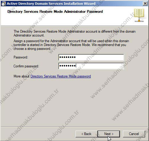The height and width of the screenshot is (141, 149).
Task: Cancel the installation wizard
Action: 134,134
